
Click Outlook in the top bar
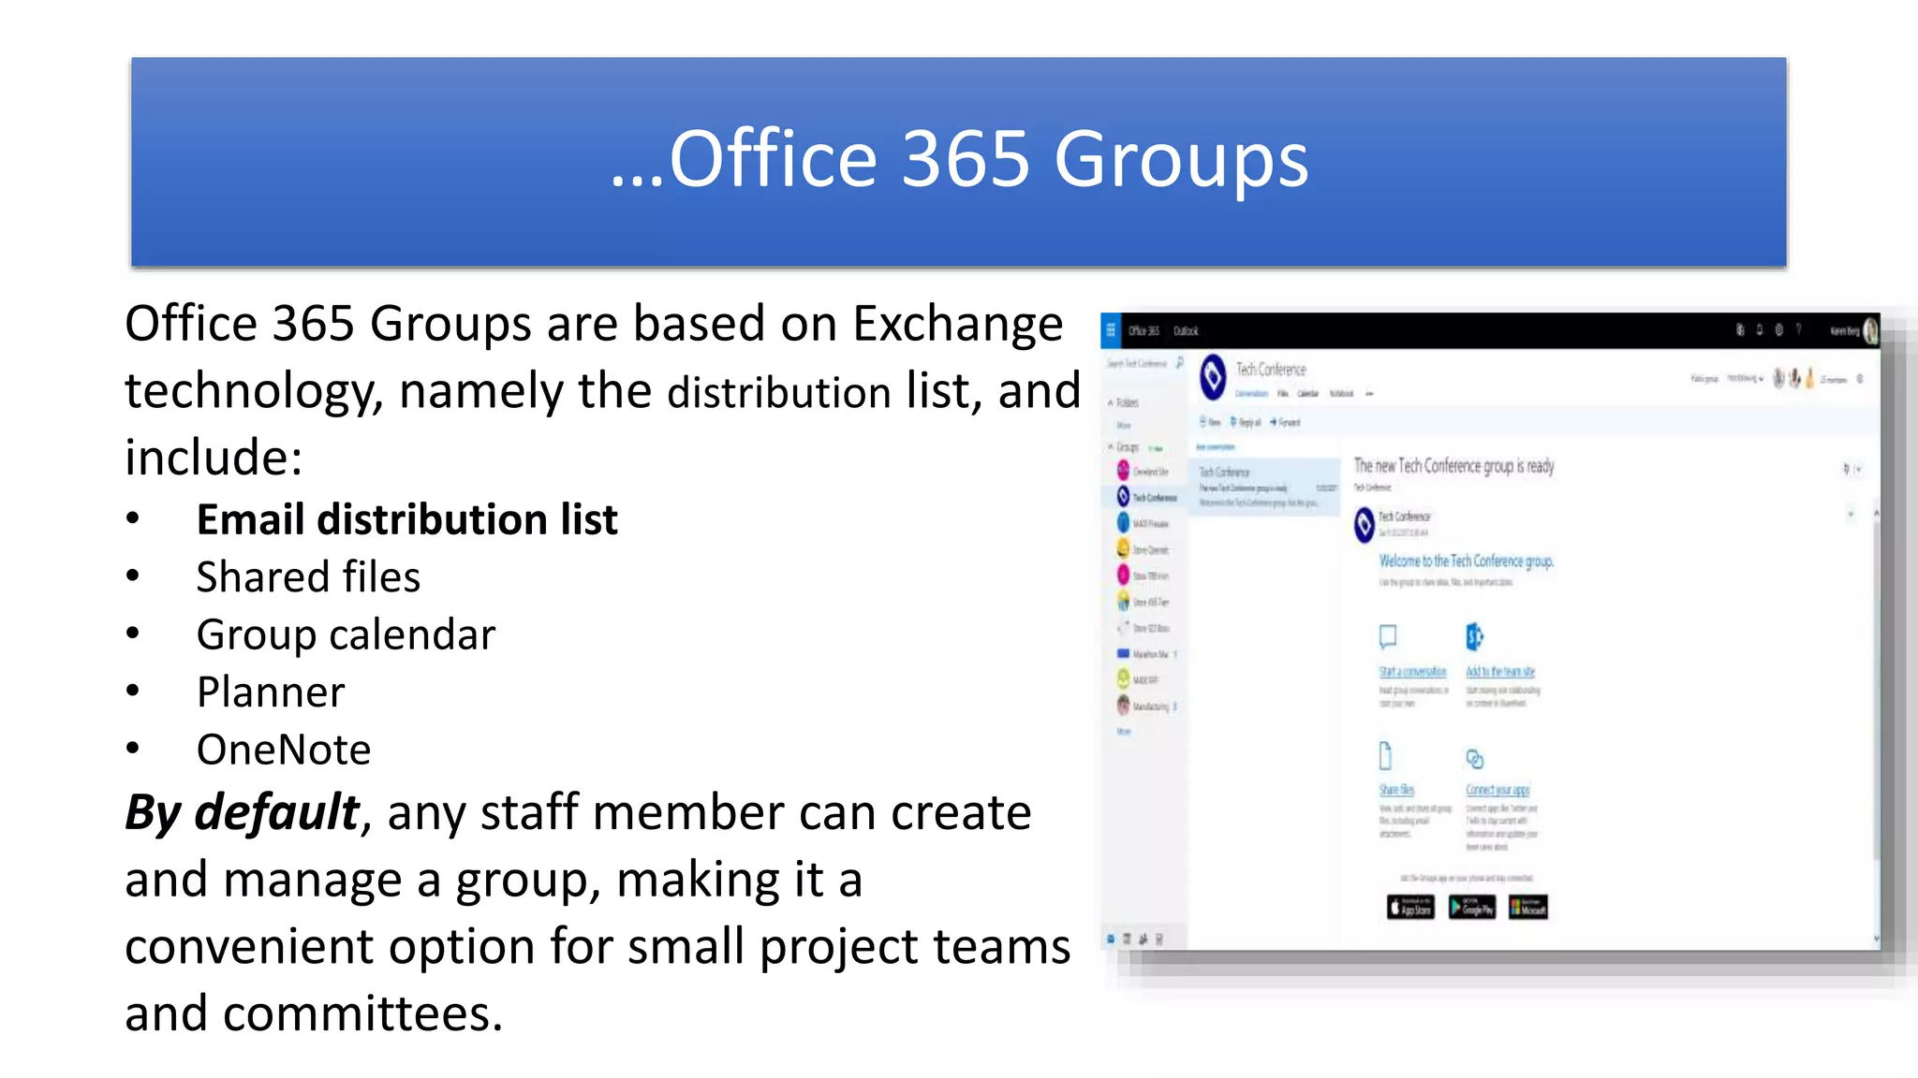tap(1186, 330)
